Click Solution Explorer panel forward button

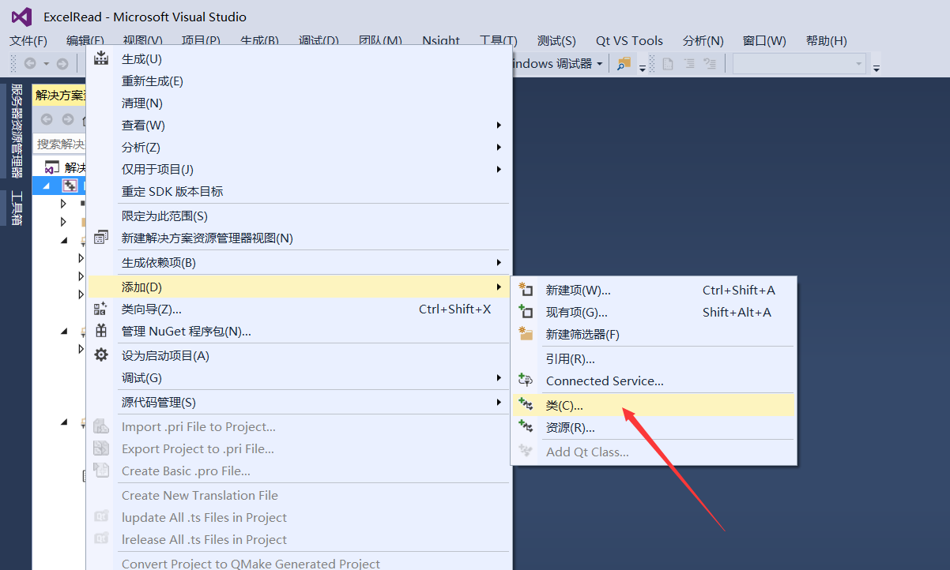coord(68,119)
